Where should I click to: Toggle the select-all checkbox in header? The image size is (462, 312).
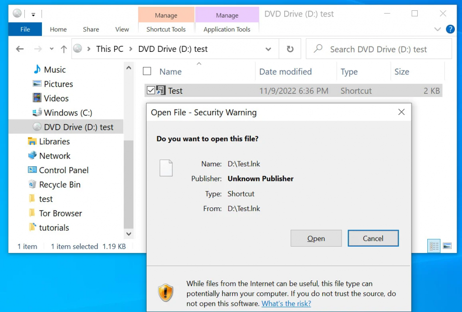(147, 71)
